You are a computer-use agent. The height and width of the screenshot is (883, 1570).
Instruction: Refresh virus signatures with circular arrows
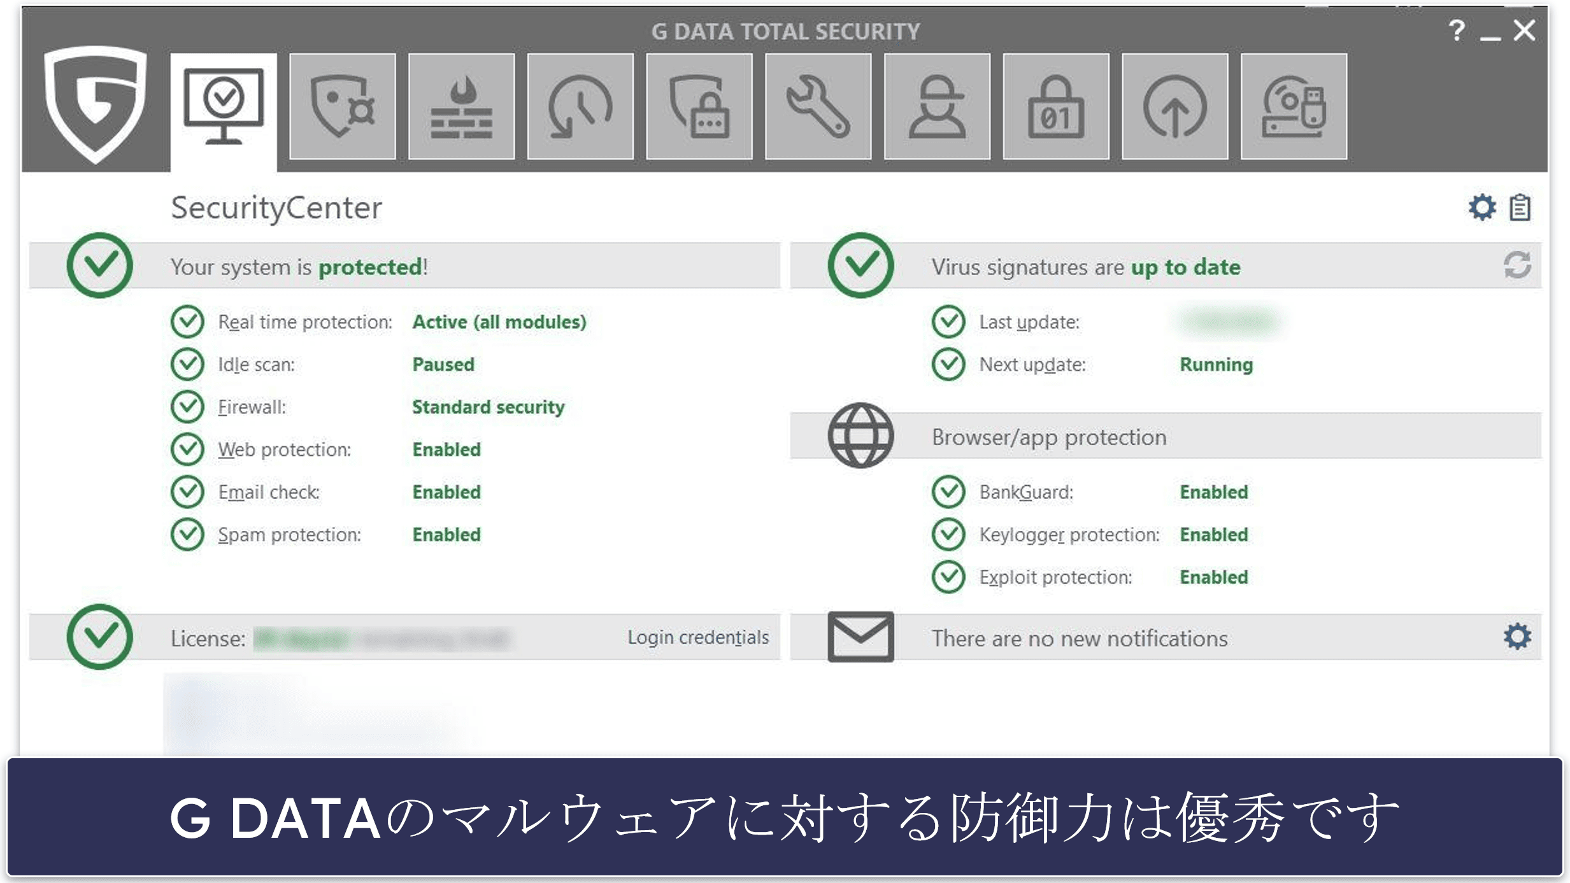(1517, 265)
